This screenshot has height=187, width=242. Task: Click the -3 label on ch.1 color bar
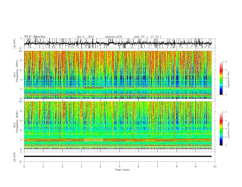tap(226, 61)
